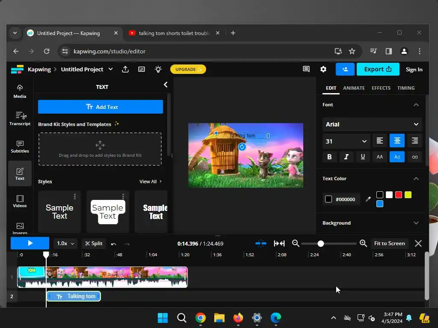The height and width of the screenshot is (328, 438).
Task: Pick color with eyedropper tool
Action: (368, 199)
